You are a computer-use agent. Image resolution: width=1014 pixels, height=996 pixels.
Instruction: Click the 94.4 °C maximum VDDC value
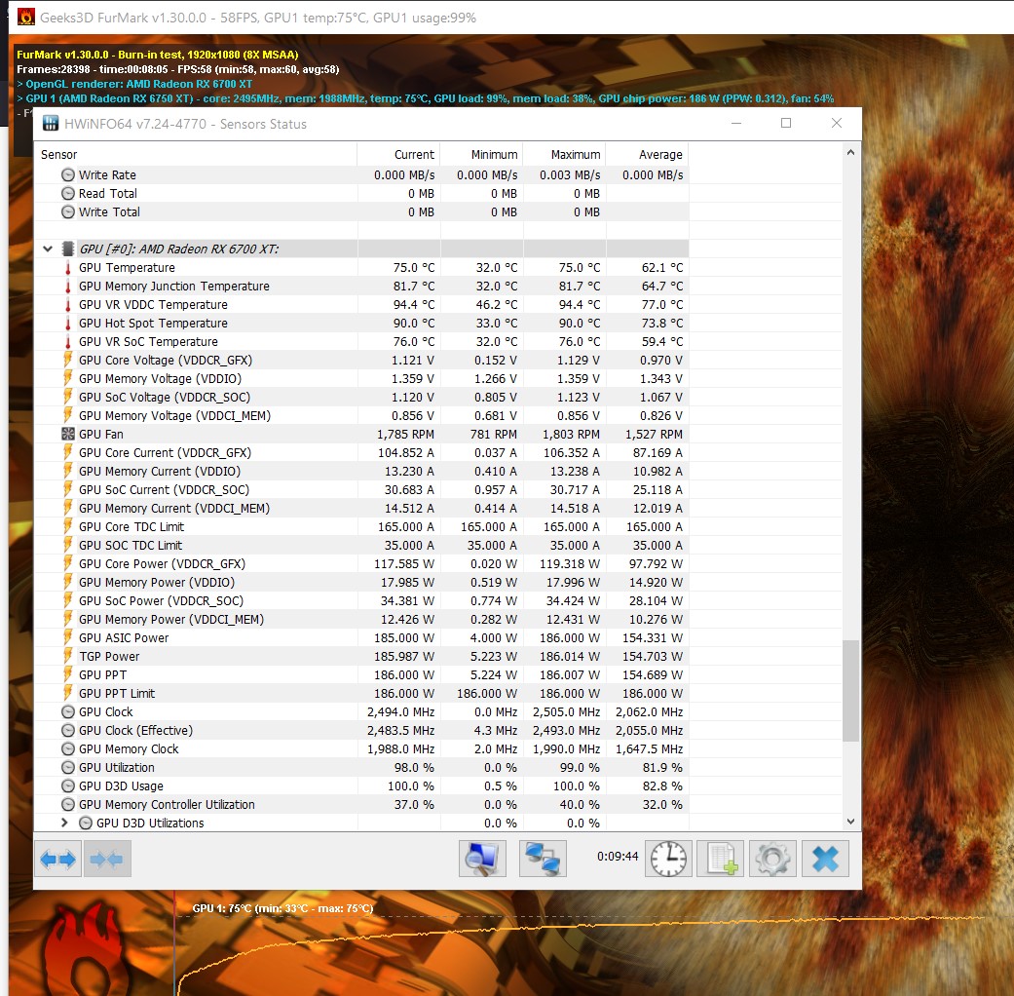(x=580, y=305)
